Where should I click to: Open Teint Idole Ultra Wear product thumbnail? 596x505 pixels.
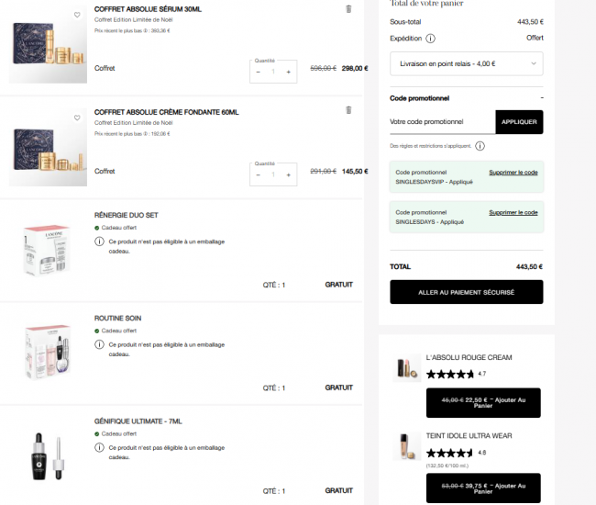point(403,447)
